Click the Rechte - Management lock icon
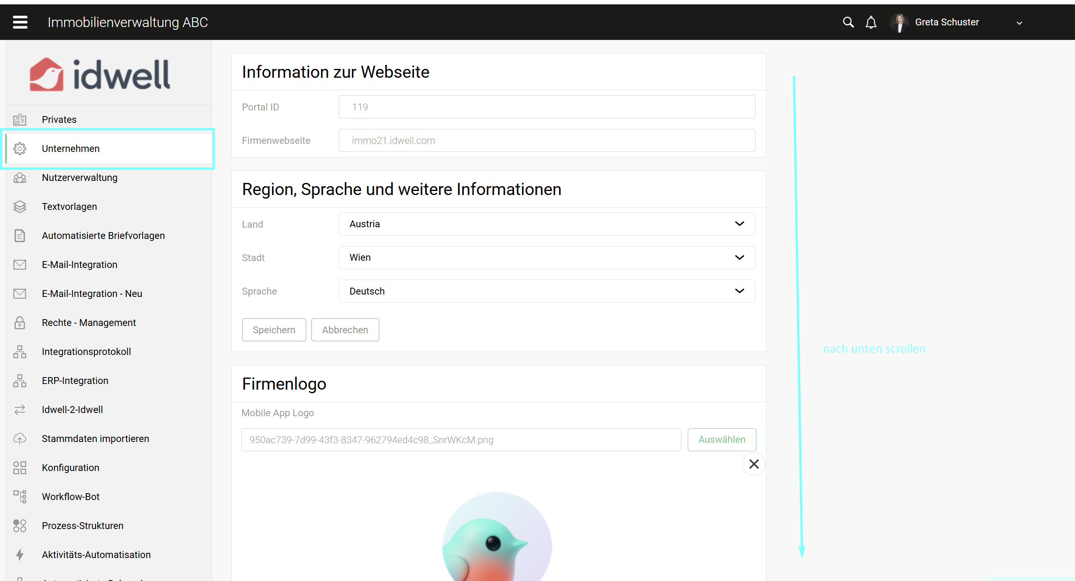Image resolution: width=1075 pixels, height=581 pixels. [20, 323]
